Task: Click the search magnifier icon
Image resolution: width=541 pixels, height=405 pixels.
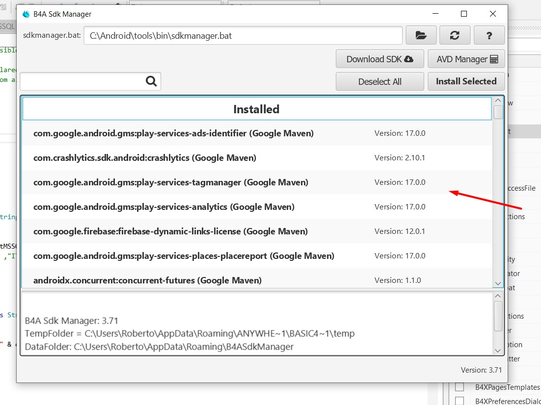Action: (151, 81)
